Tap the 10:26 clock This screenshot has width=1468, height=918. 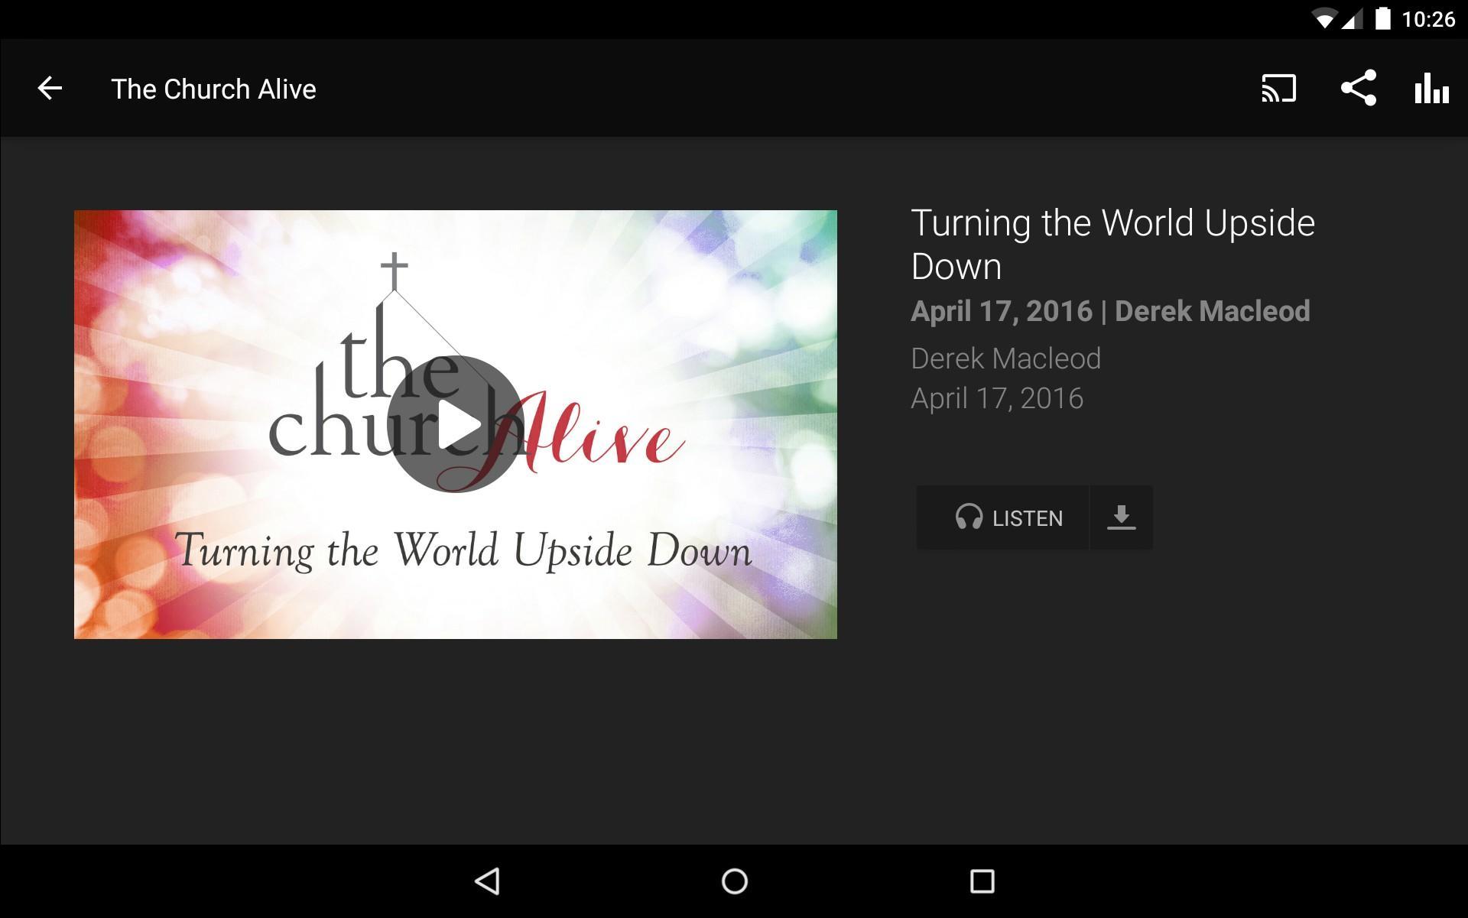pos(1428,19)
